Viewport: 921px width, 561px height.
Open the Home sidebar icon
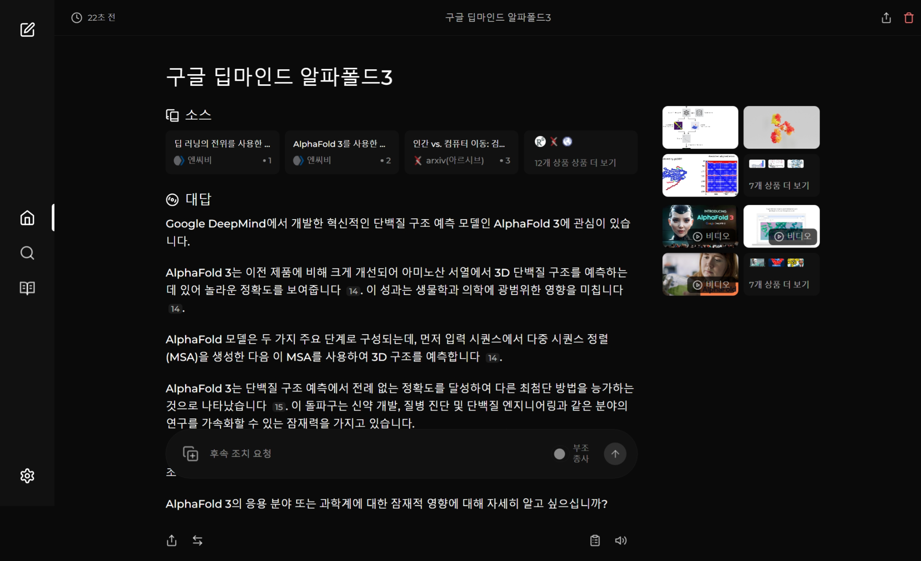(x=27, y=218)
